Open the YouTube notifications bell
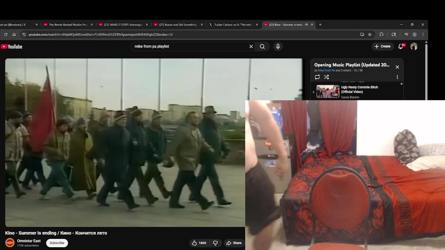Screen dimensions: 445x250 click(x=401, y=46)
